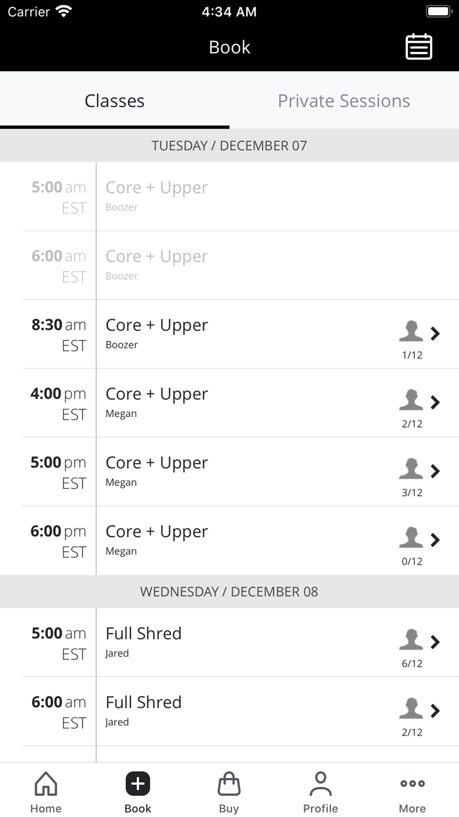Screen dimensions: 459x817
Task: Expand 8:30 am Core + Upper chevron
Action: [435, 334]
